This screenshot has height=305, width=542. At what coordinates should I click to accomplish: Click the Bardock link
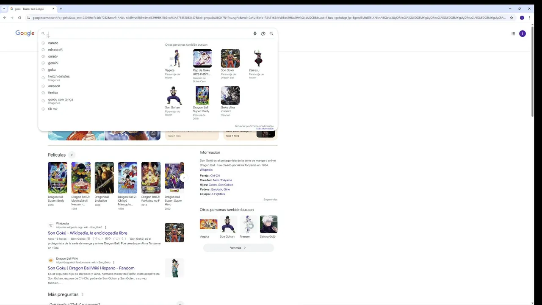click(x=216, y=189)
